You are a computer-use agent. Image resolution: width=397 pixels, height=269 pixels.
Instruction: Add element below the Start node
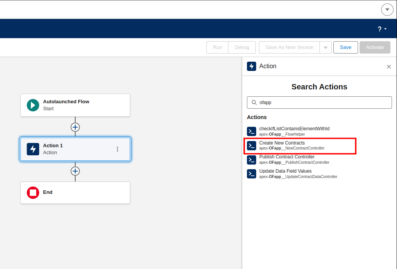(75, 127)
